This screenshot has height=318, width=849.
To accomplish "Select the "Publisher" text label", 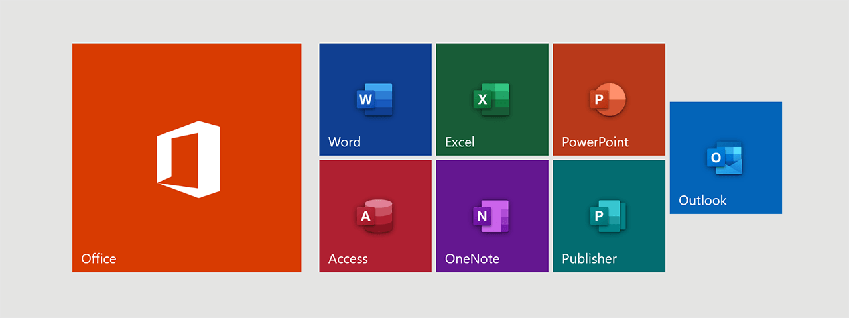I will tap(589, 258).
